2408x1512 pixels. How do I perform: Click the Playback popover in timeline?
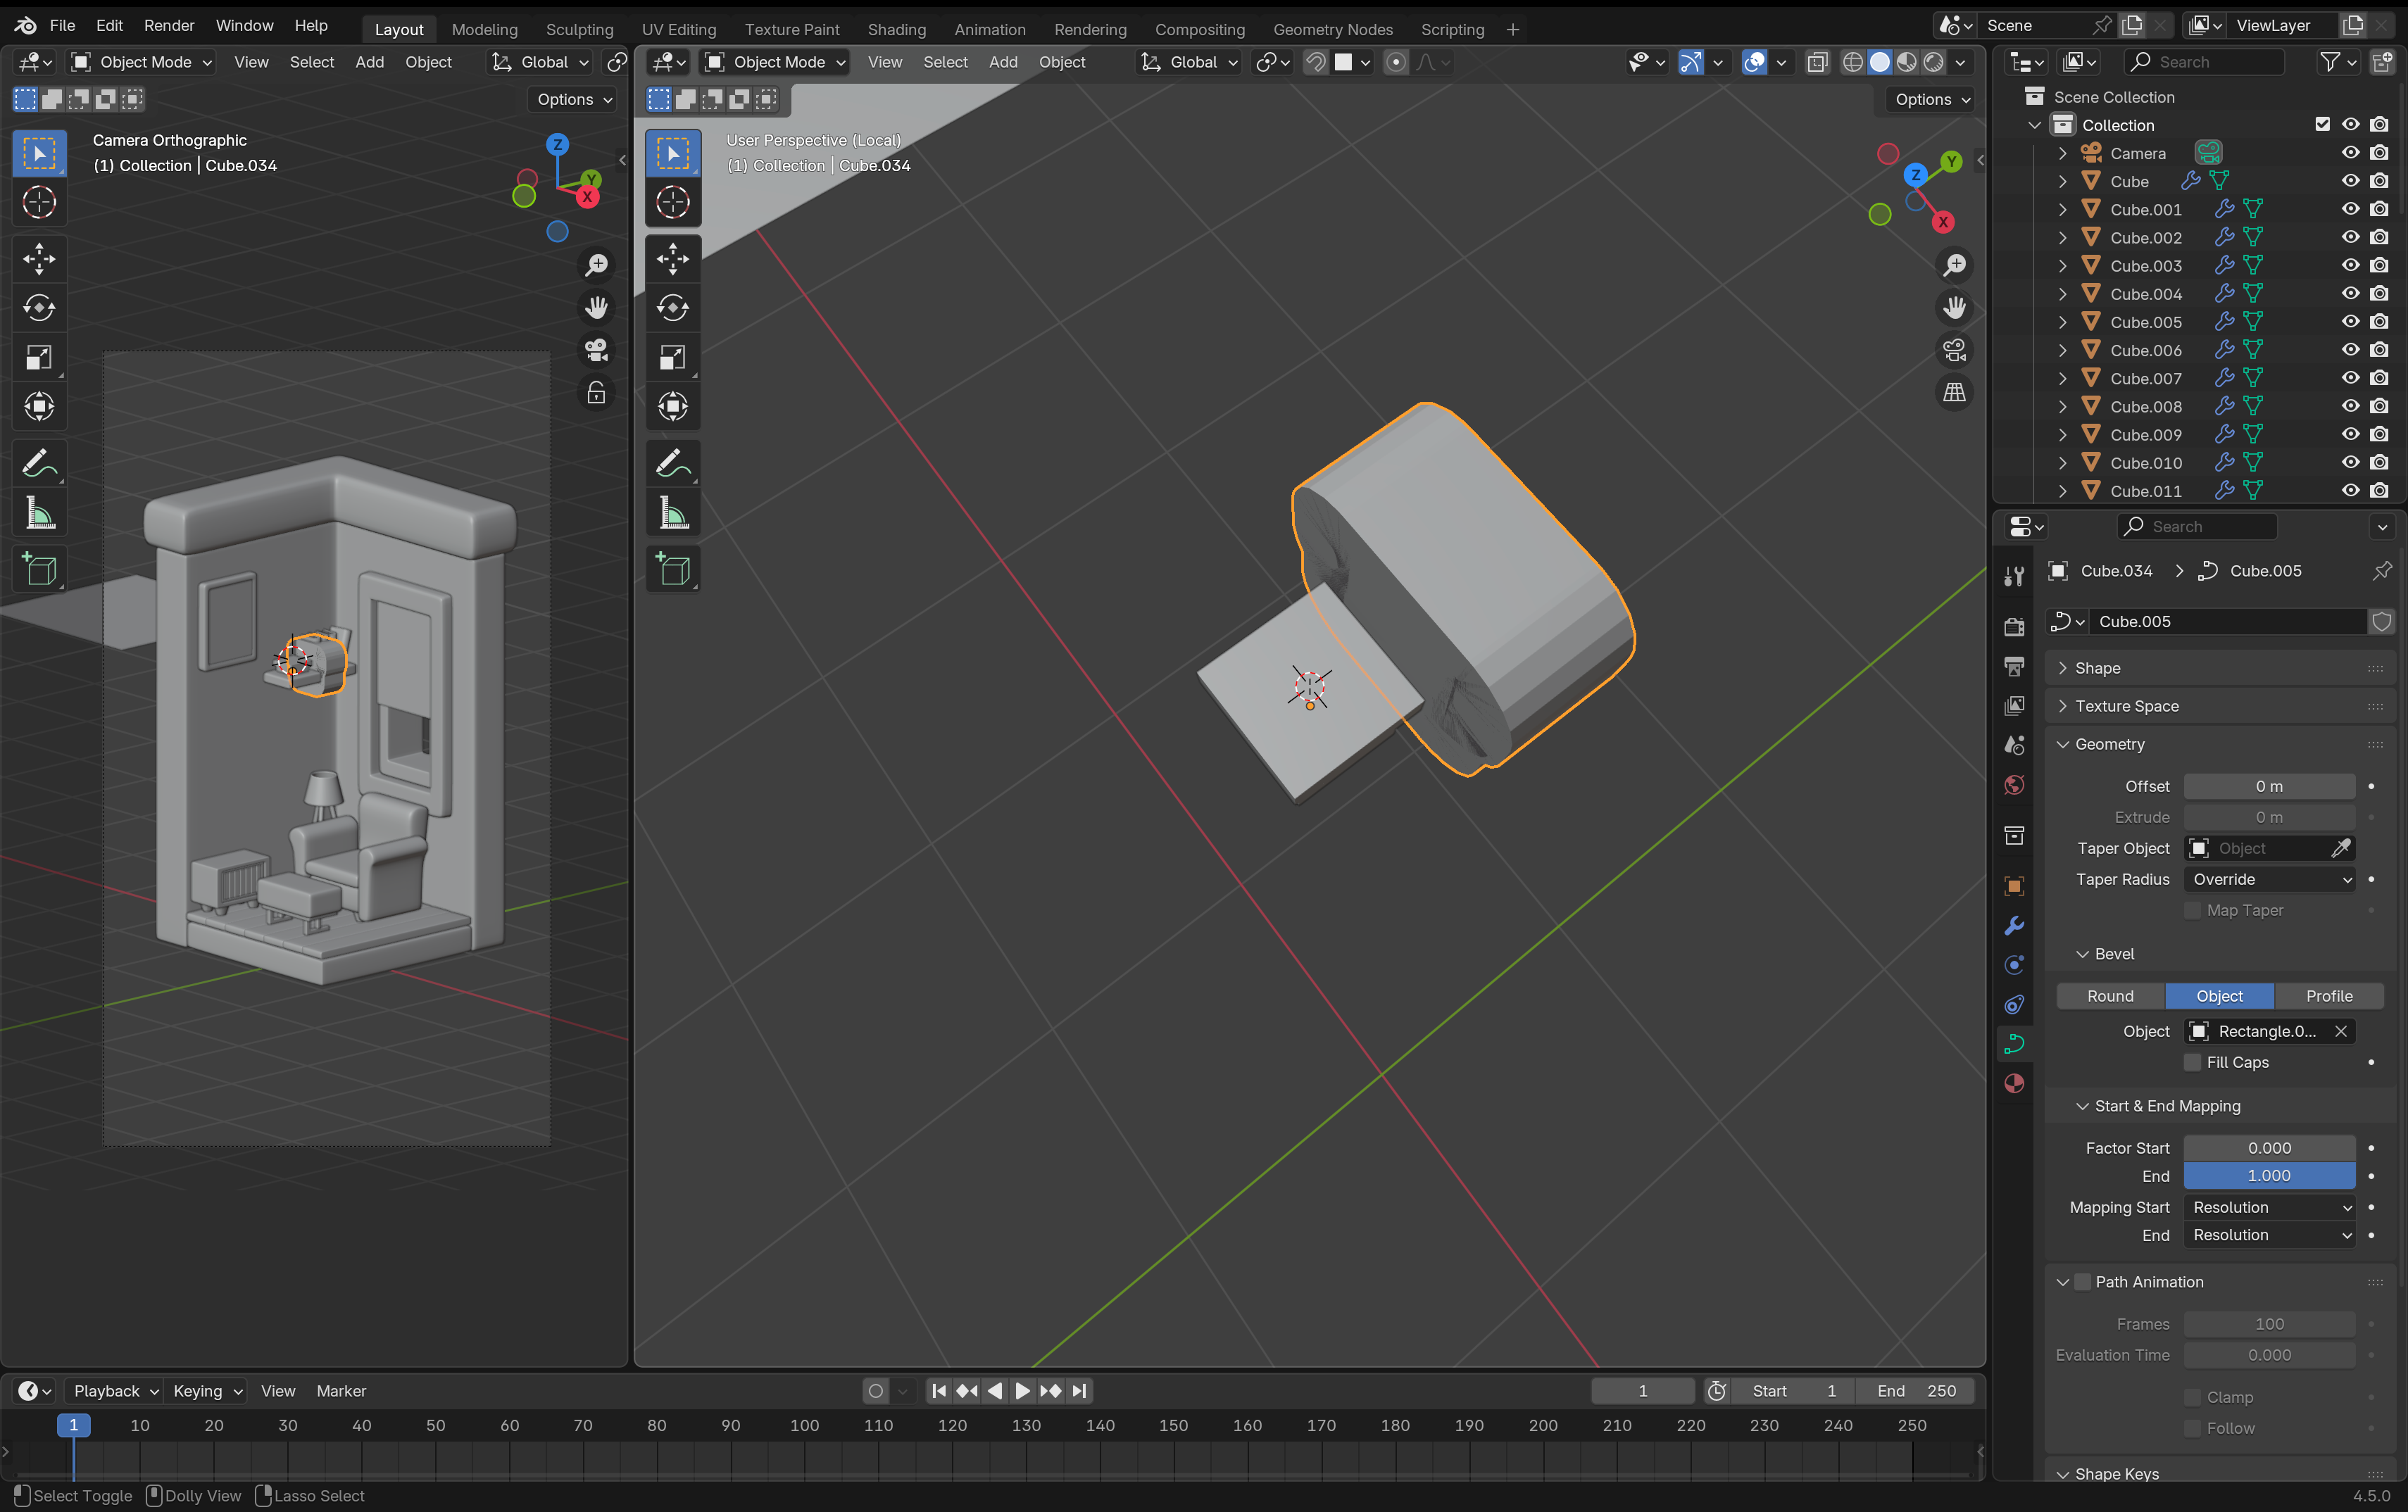[115, 1391]
